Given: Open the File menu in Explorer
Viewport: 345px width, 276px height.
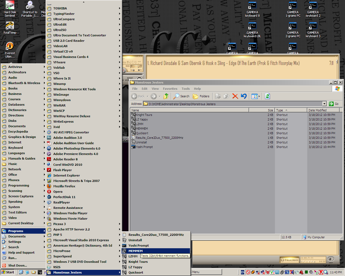Looking at the screenshot, I should click(x=135, y=89).
